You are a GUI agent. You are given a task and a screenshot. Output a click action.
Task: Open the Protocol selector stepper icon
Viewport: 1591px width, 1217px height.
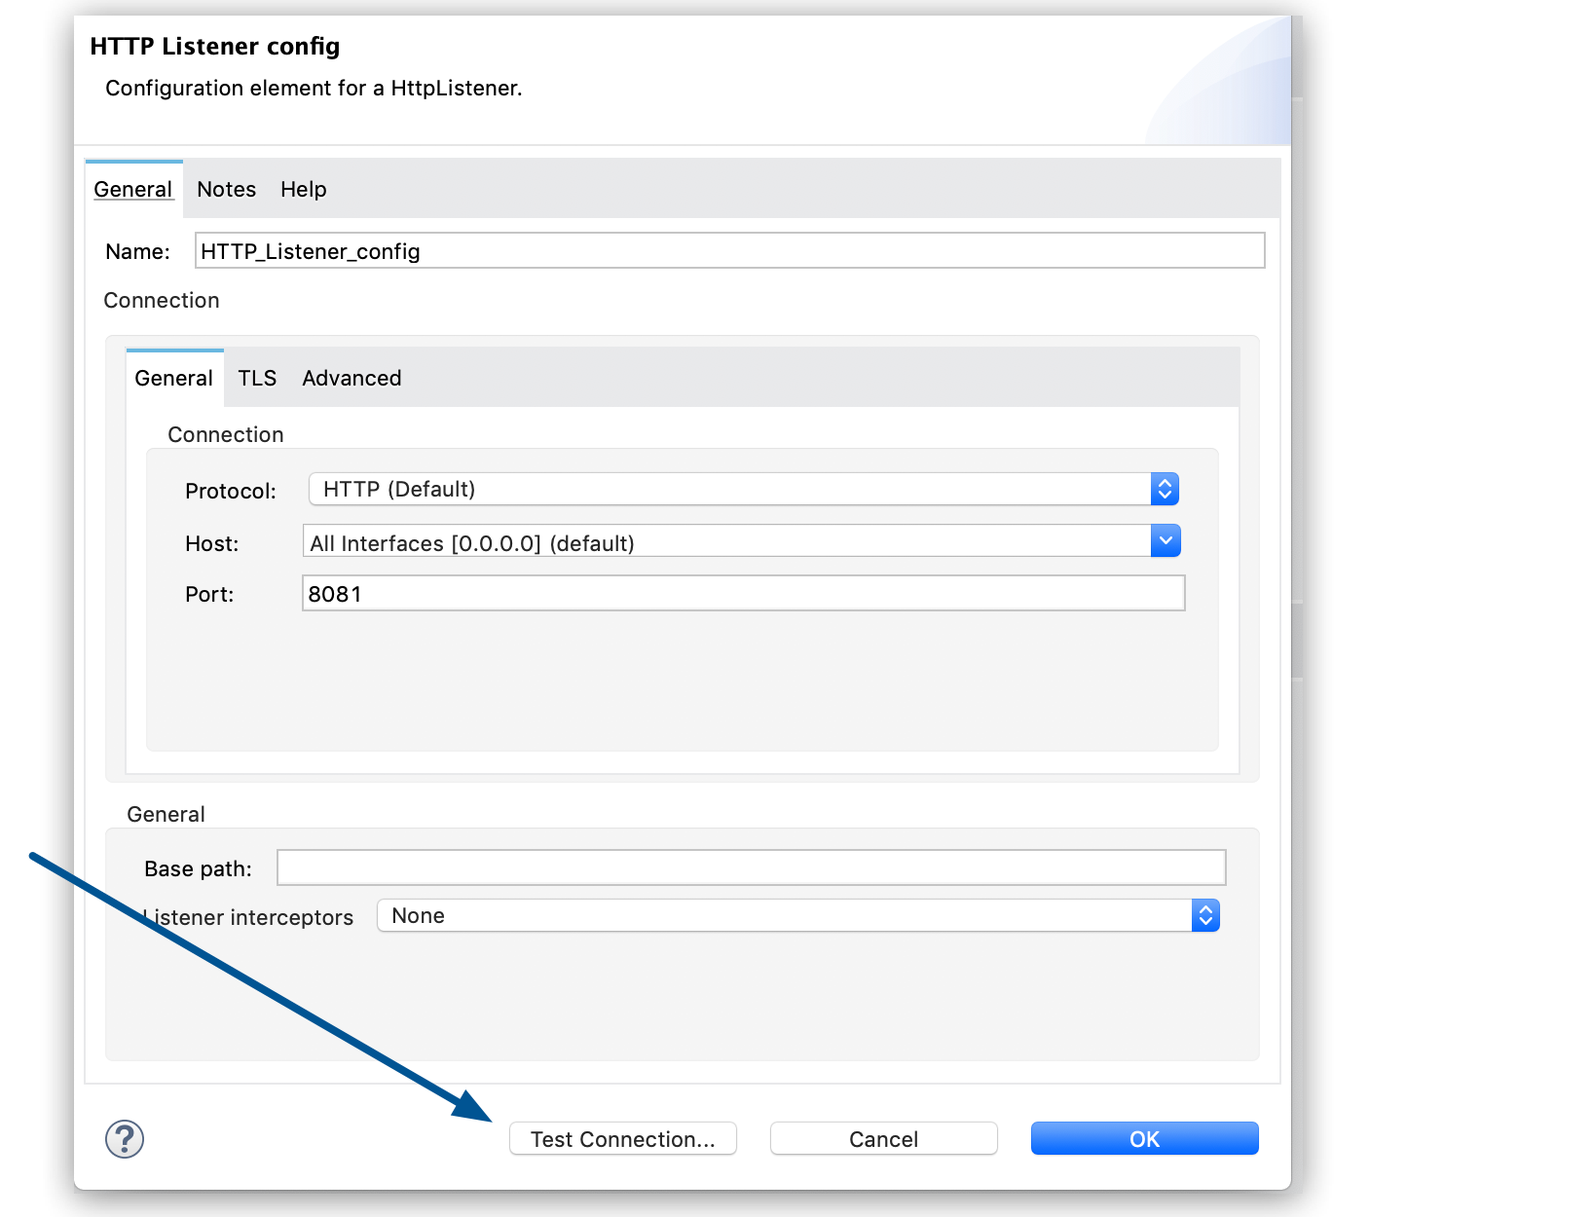point(1165,489)
